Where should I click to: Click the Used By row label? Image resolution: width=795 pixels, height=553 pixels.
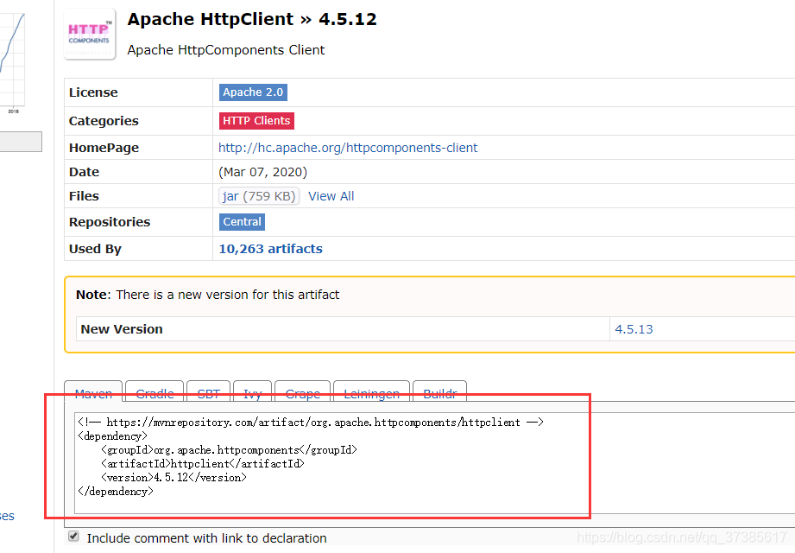pos(95,249)
